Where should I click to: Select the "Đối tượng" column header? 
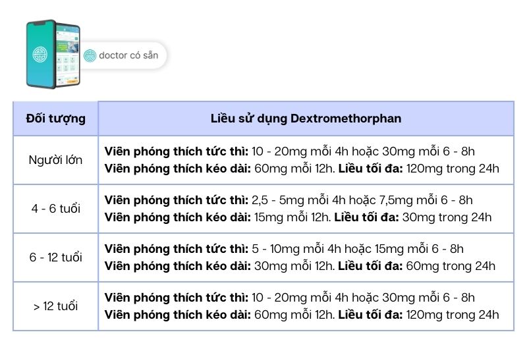point(56,119)
